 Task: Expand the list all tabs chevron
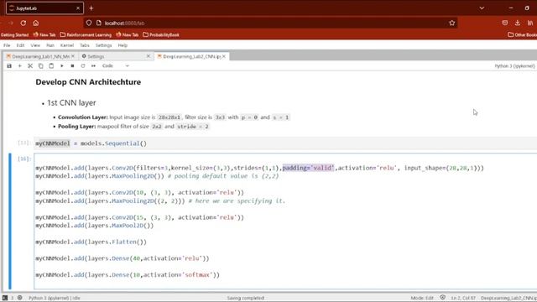[482, 8]
